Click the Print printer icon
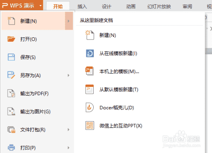The height and width of the screenshot is (153, 212). (11, 147)
